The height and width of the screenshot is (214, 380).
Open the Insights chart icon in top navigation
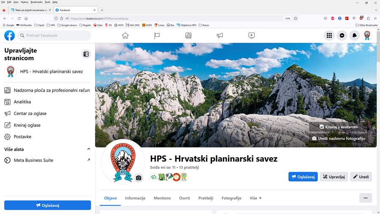click(x=188, y=36)
